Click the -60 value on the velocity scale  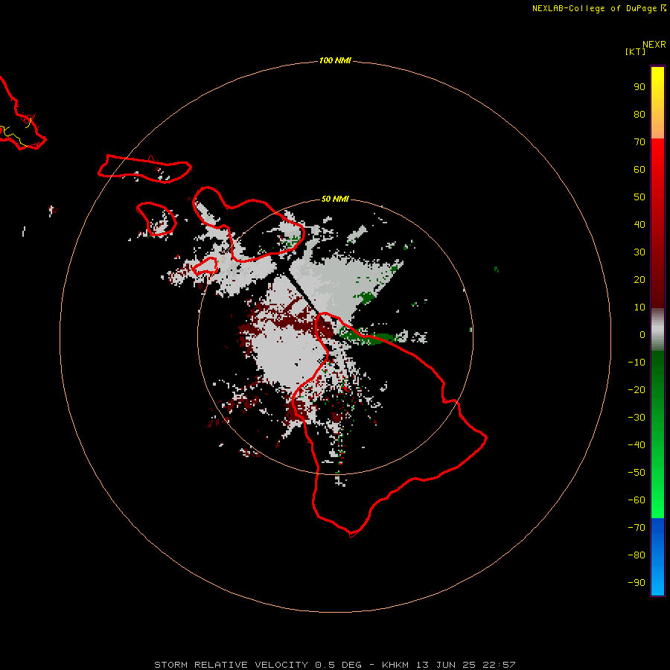pos(636,500)
